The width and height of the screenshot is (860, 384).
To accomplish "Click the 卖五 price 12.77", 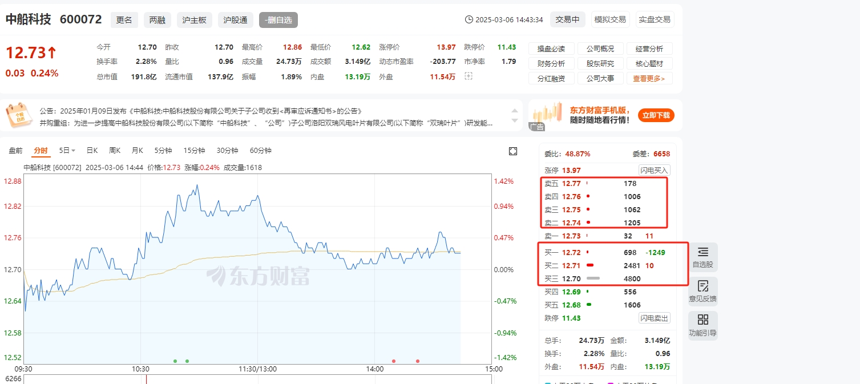I will point(571,184).
